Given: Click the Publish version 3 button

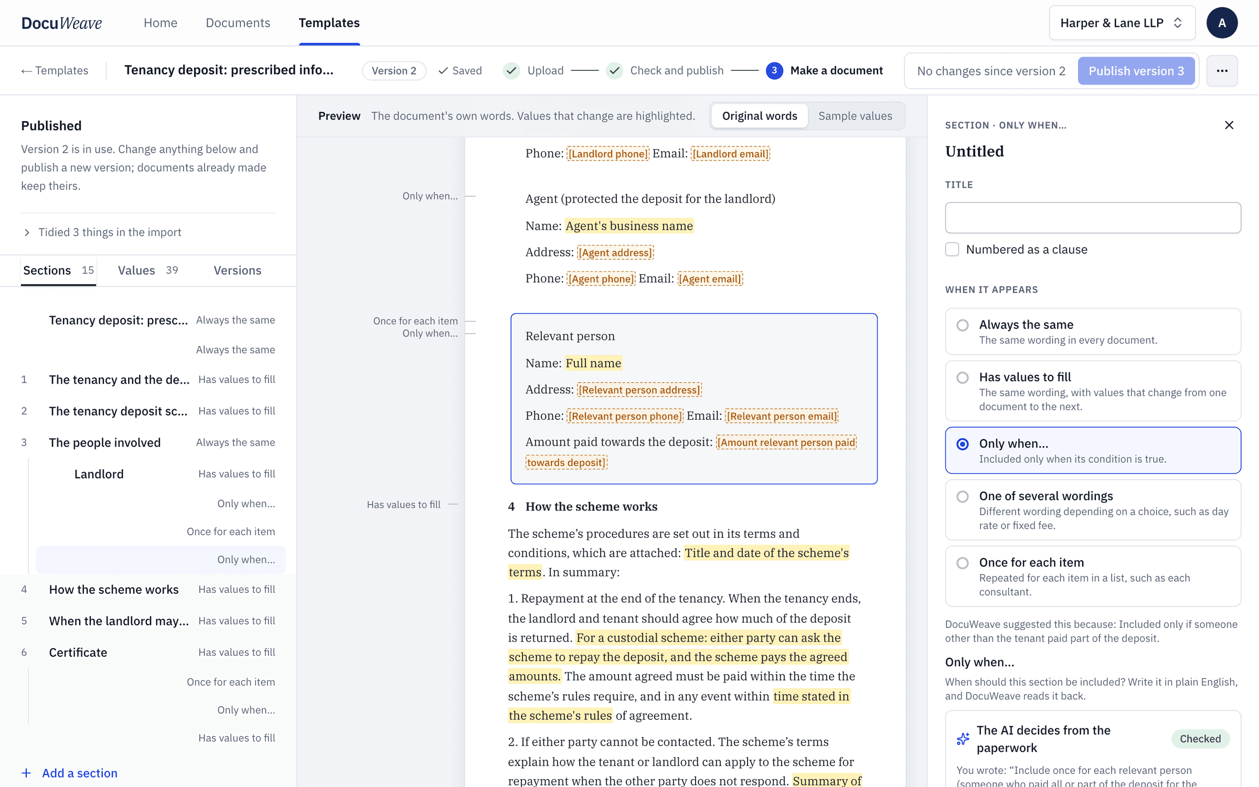Looking at the screenshot, I should [x=1136, y=71].
